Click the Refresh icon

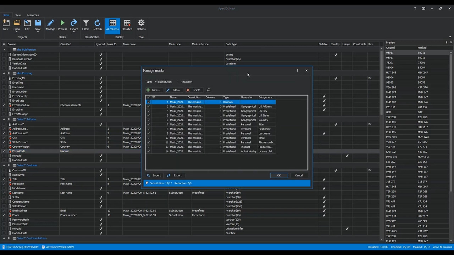click(97, 23)
